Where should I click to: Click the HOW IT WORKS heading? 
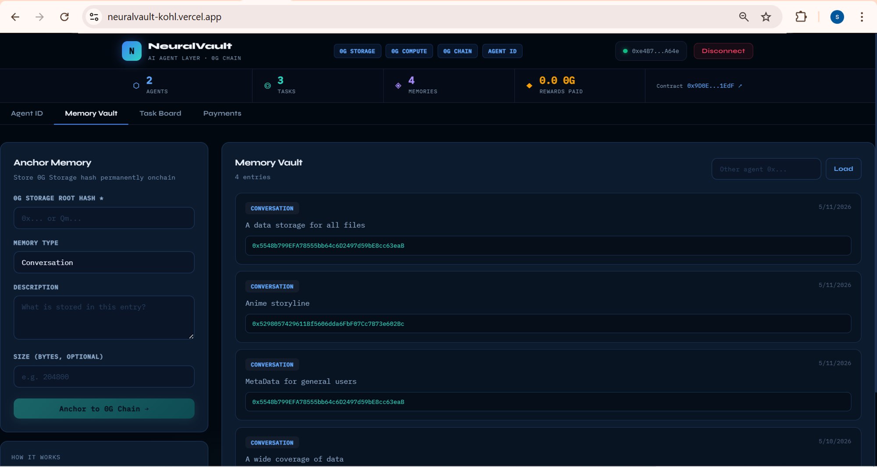point(36,457)
